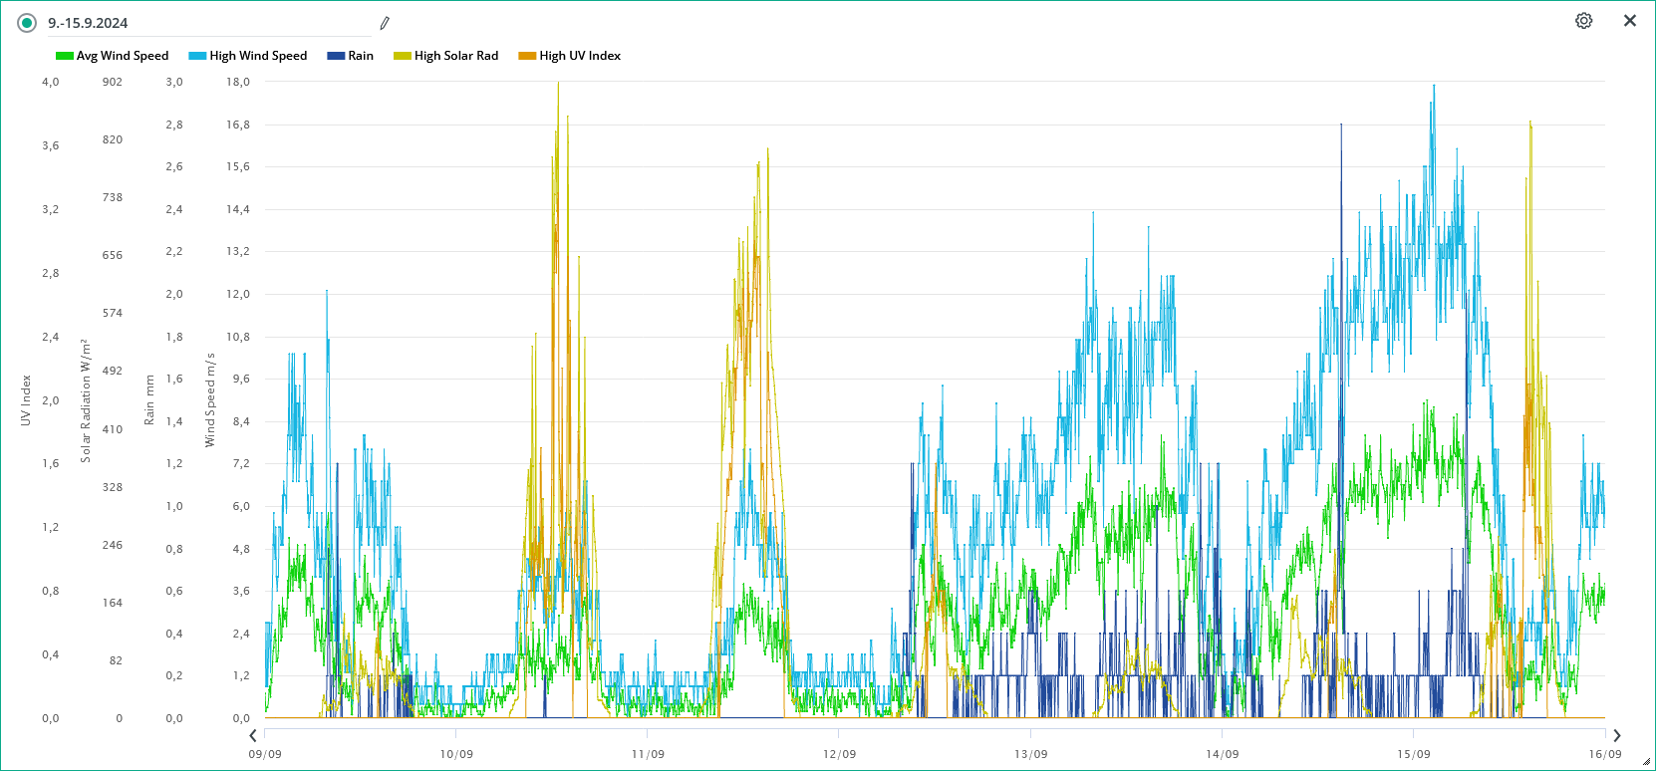
Task: Hide the Rain data series
Action: tap(361, 56)
